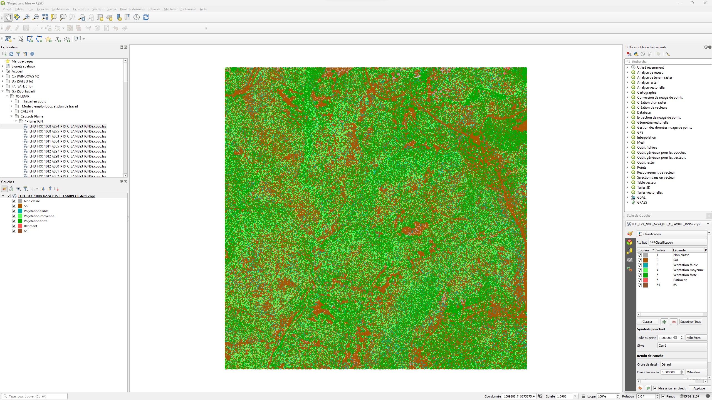Open the temporal controller clock icon
The width and height of the screenshot is (712, 400).
137,17
